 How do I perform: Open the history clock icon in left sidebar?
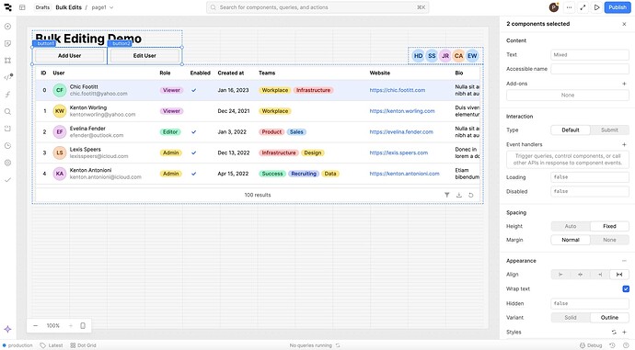7,145
